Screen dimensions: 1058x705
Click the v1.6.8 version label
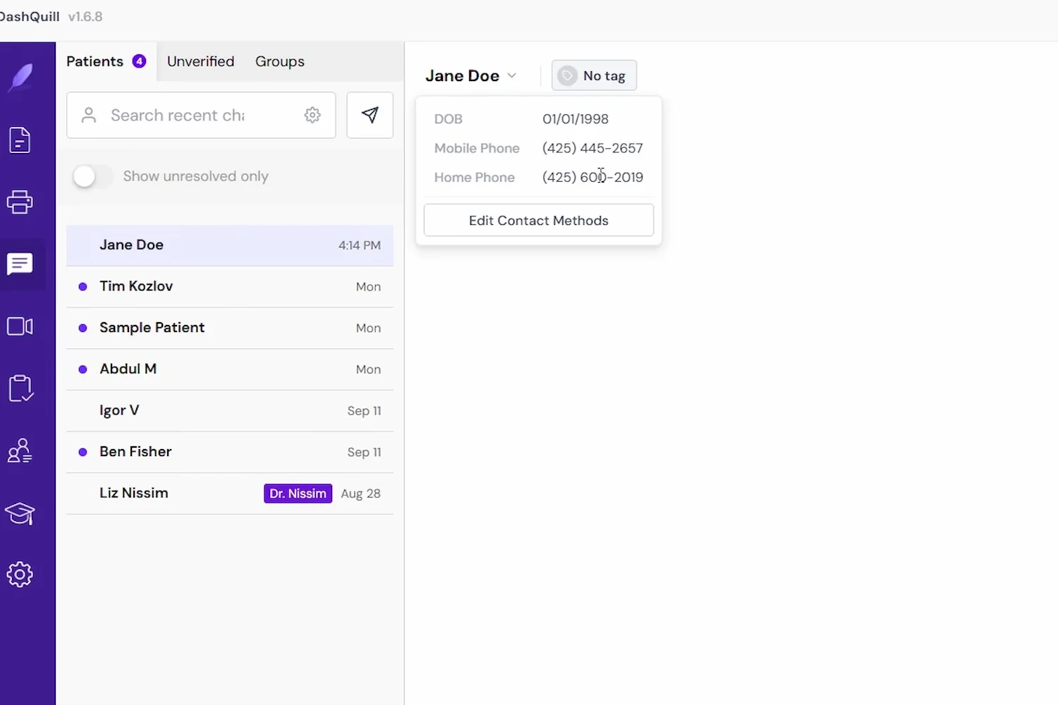point(85,16)
